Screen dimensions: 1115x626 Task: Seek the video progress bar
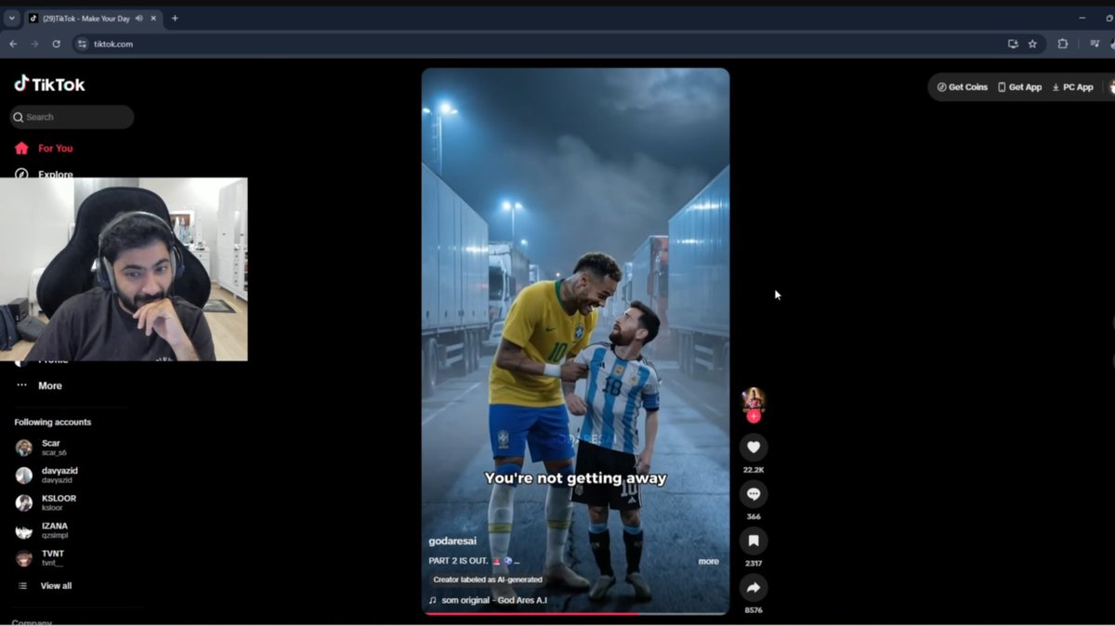[x=575, y=614]
